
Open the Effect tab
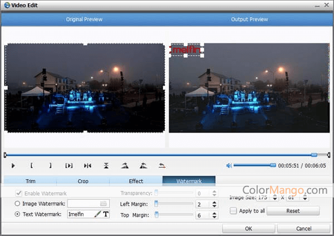tap(136, 181)
